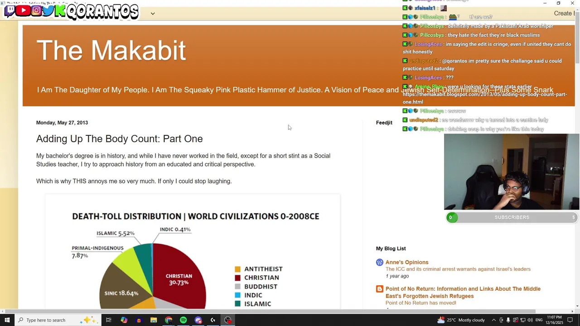Open the Logitech G Hub taskbar icon
580x326 pixels.
(213, 320)
